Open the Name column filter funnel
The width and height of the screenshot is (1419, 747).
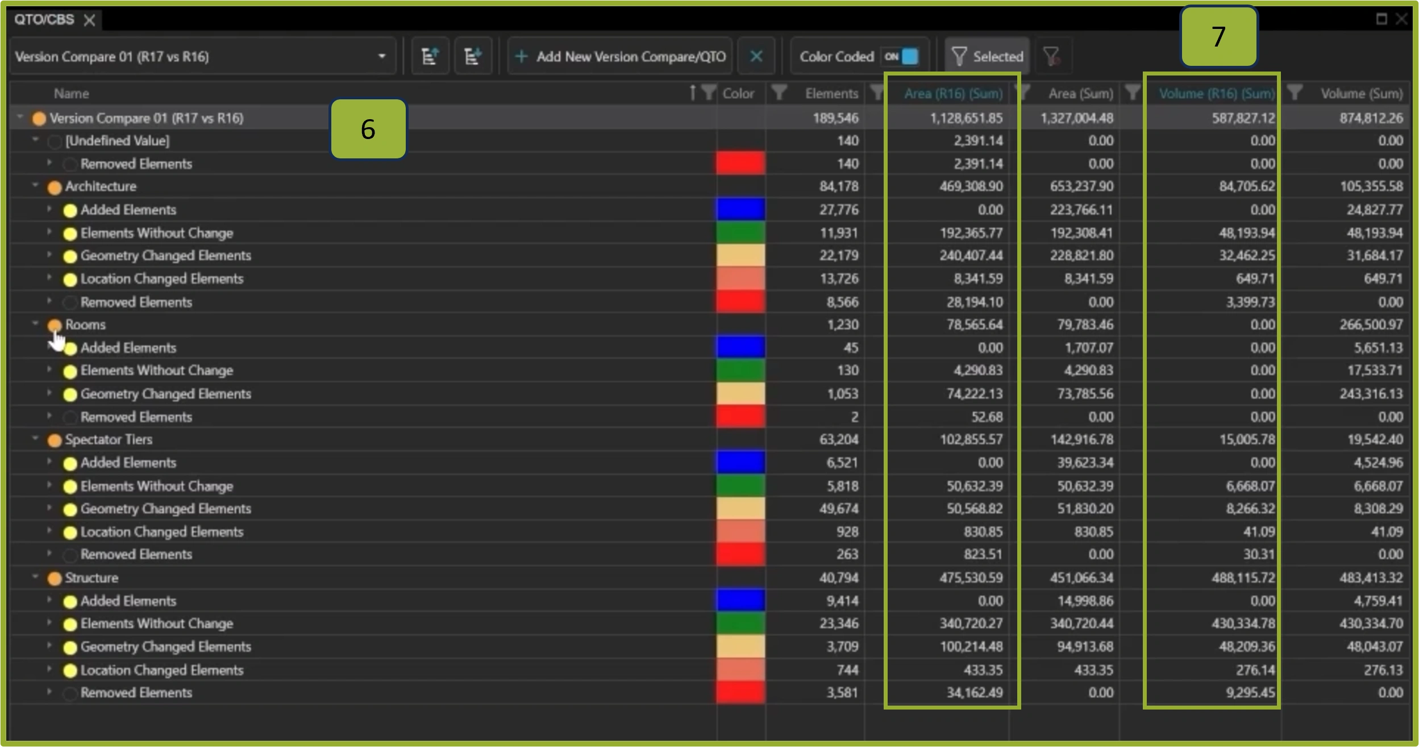[708, 93]
